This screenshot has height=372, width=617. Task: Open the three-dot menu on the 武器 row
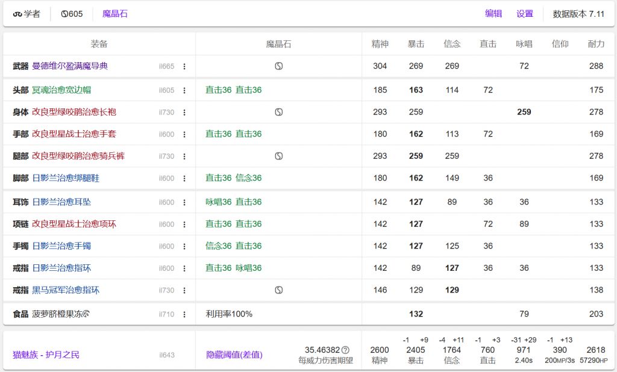(185, 66)
